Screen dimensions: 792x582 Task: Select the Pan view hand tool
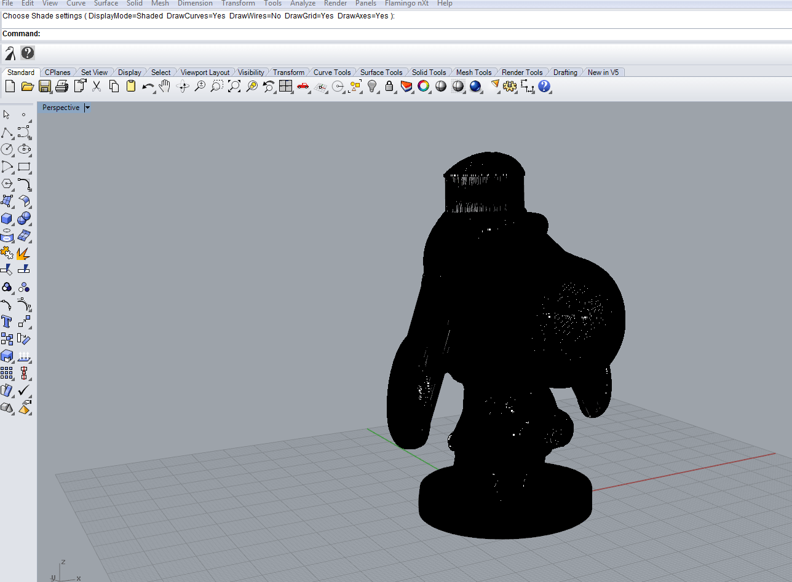tap(164, 87)
